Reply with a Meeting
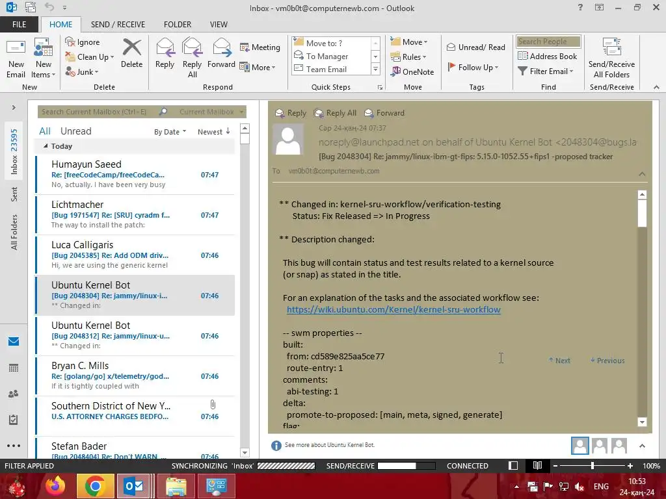Screen dimensions: 666x499 (x=260, y=47)
